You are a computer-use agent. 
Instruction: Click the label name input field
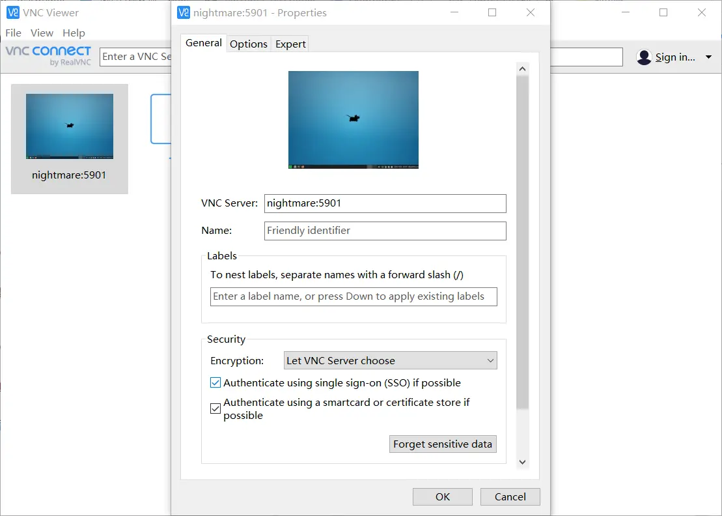(354, 296)
